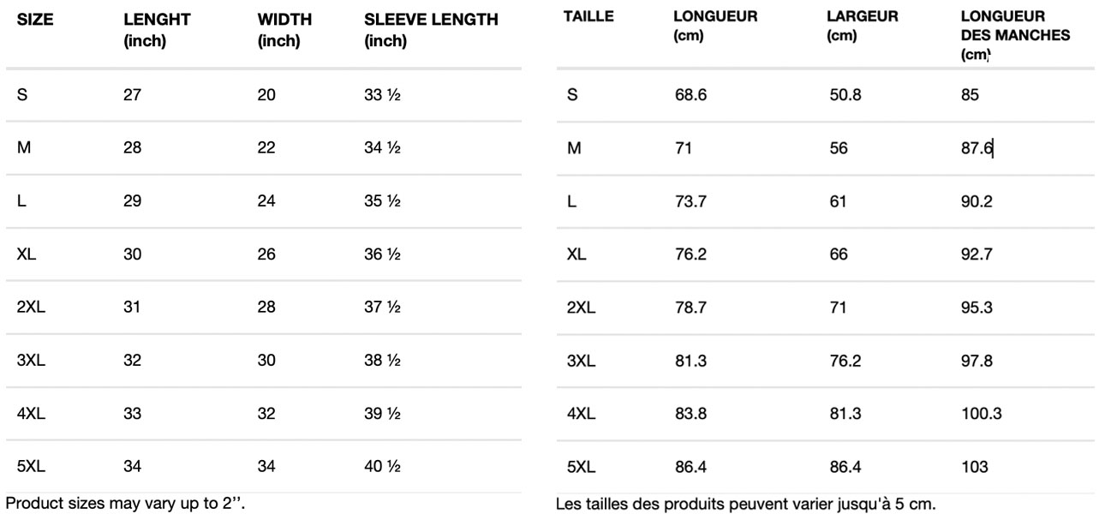Click the 40 ½ sleeve length cell

382,467
